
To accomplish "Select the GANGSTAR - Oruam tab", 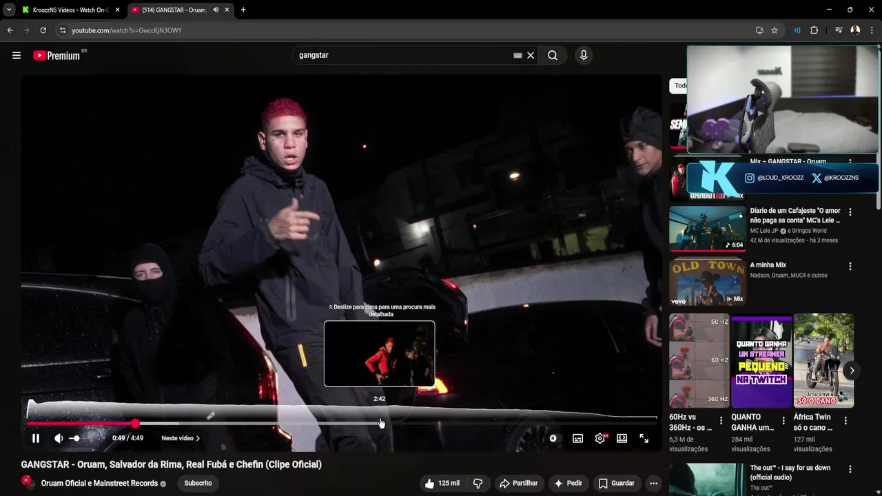I will [x=175, y=10].
